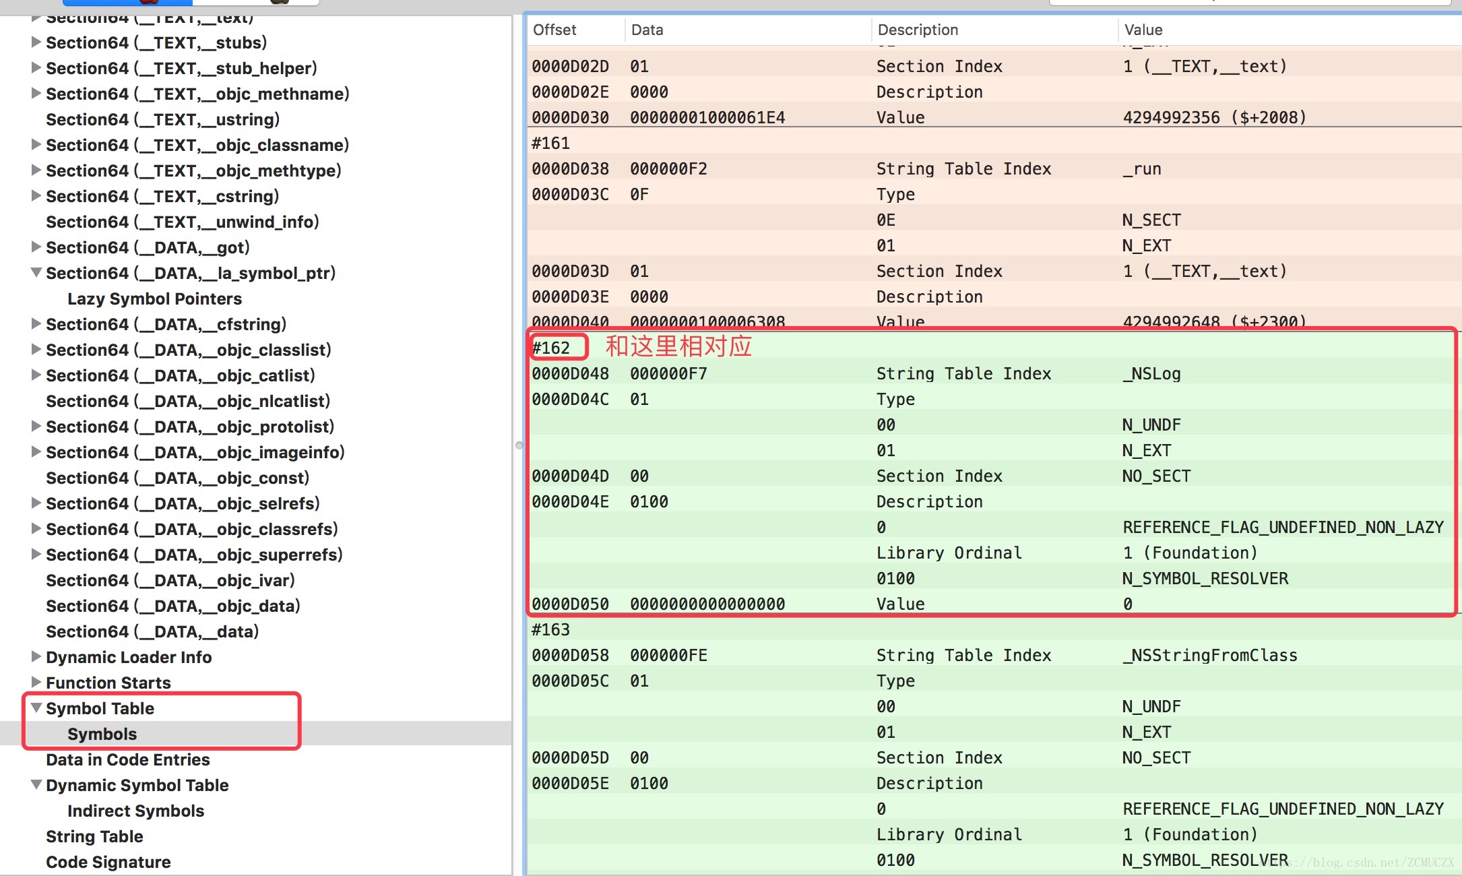Image resolution: width=1462 pixels, height=876 pixels.
Task: Select the #161 symbol header row
Action: pos(994,143)
